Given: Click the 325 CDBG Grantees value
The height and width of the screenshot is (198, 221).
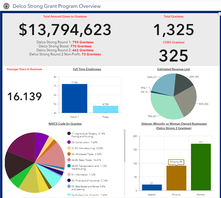Looking at the screenshot, I should (174, 56).
